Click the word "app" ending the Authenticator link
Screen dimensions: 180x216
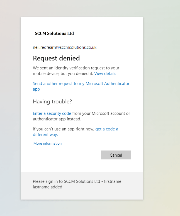[37, 89]
